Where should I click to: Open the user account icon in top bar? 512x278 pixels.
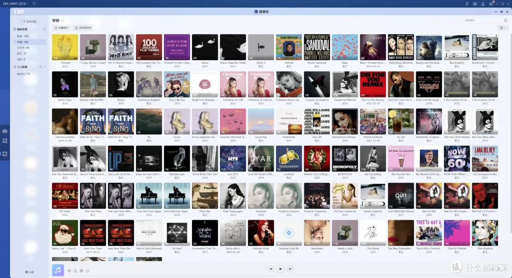pos(483,4)
